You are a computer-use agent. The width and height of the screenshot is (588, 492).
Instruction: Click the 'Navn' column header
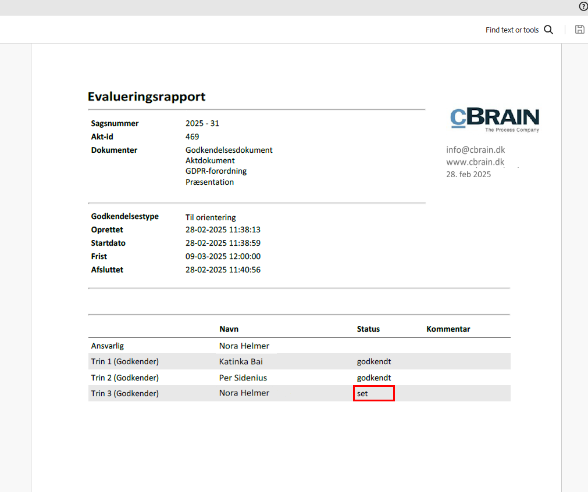click(229, 329)
